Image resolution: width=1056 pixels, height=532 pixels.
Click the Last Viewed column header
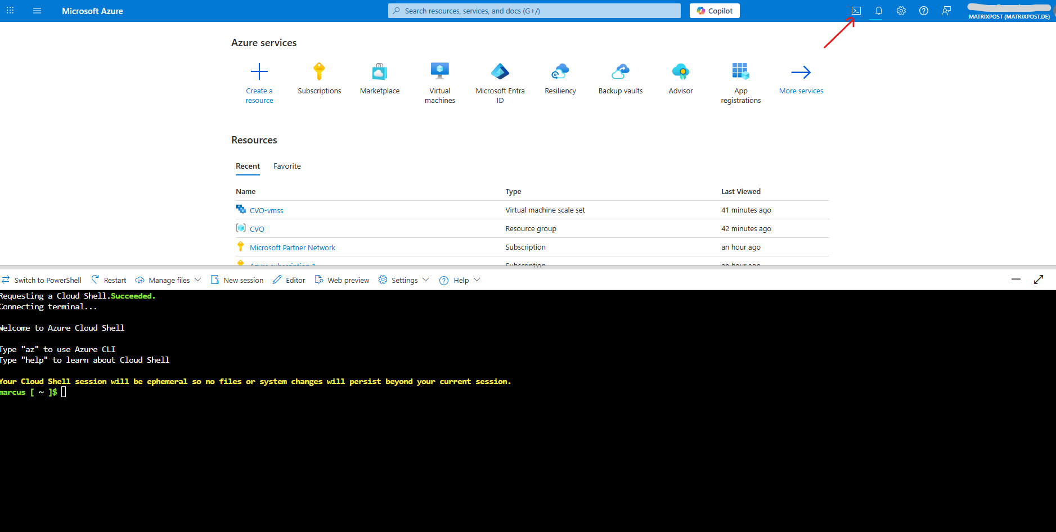741,191
